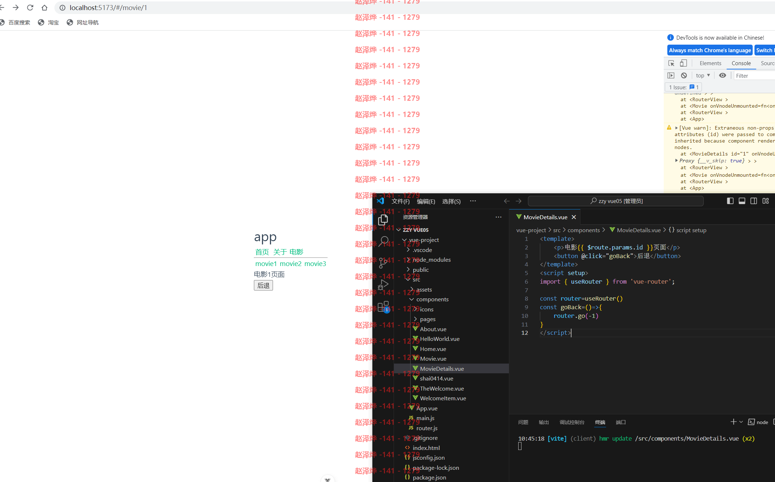This screenshot has height=482, width=775.
Task: Open customize layout icon in VS Code
Action: 766,201
